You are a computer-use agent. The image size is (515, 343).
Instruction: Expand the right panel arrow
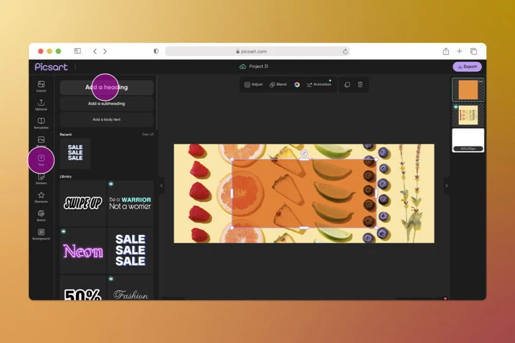click(x=446, y=186)
